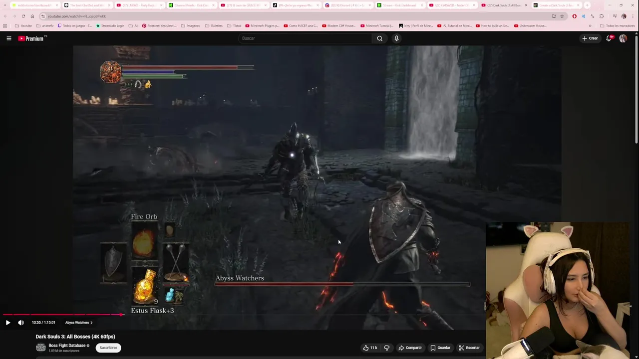Click into the Buscar search field
The width and height of the screenshot is (639, 359).
[x=305, y=38]
